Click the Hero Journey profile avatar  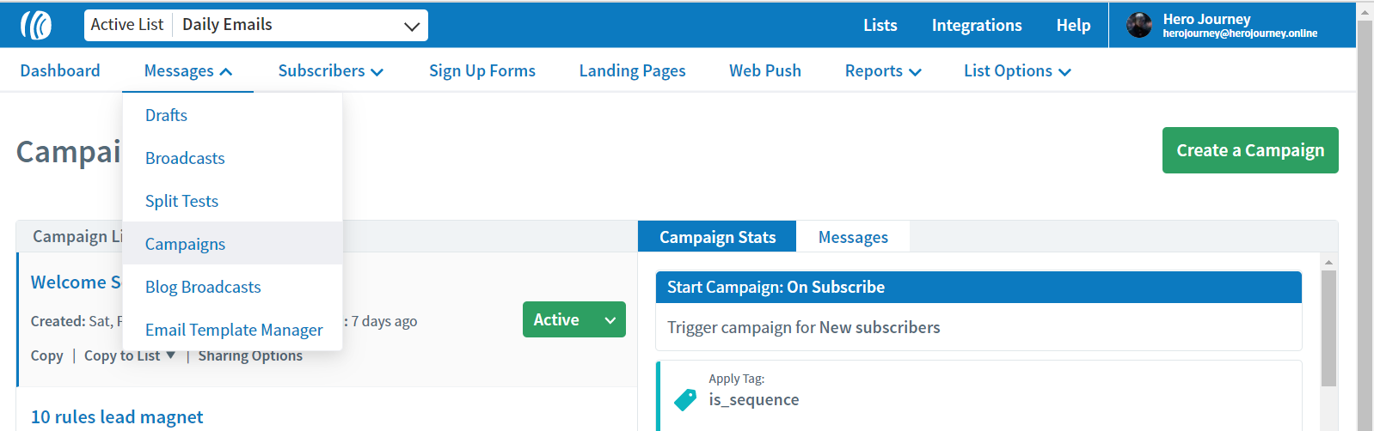coord(1139,25)
